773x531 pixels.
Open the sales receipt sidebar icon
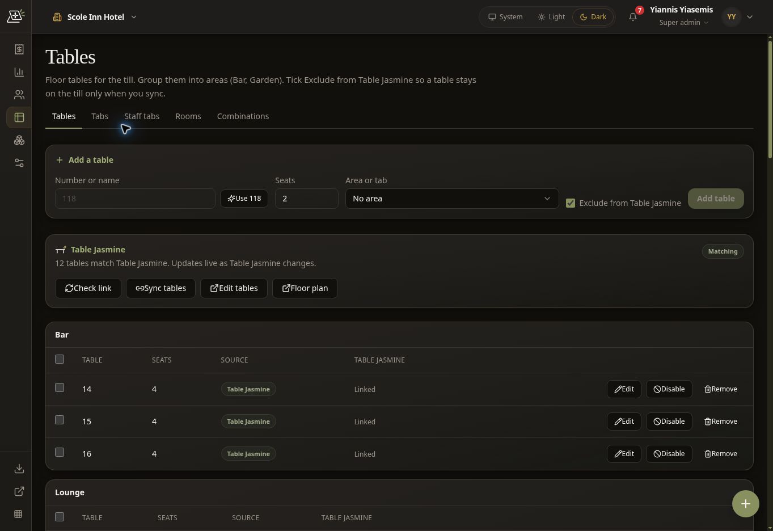[x=19, y=49]
